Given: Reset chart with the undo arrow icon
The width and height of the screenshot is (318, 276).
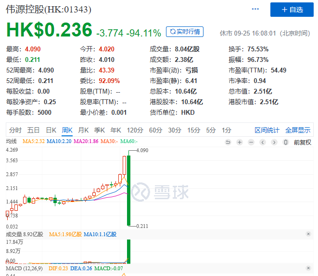Looking at the screenshot, I should [228, 142].
